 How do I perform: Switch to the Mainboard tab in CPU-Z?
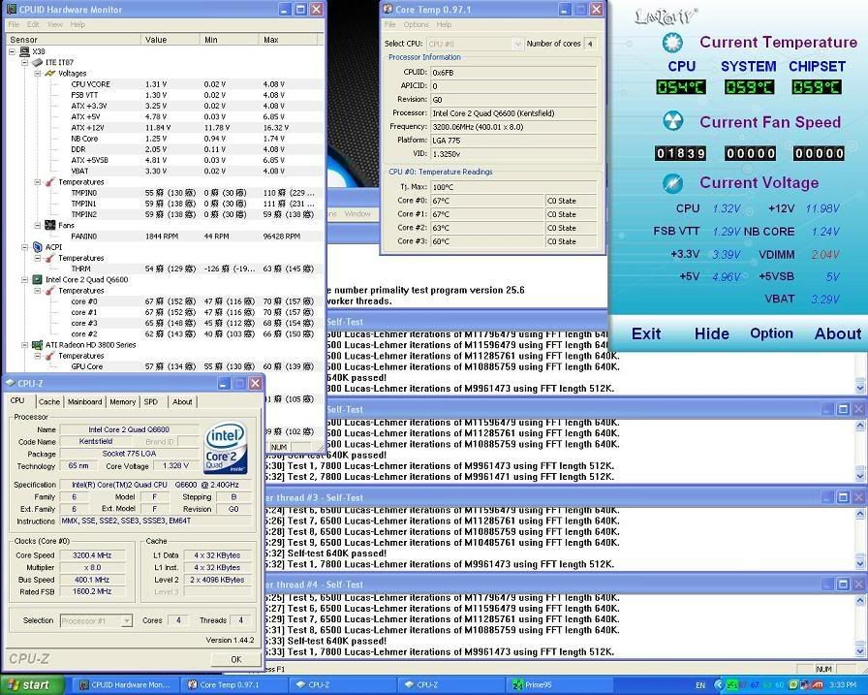(84, 402)
